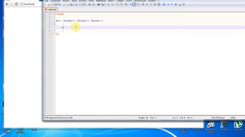Toggle synchronized vertical scrolling icon
Viewport: 245px width, 137px height.
117,5
